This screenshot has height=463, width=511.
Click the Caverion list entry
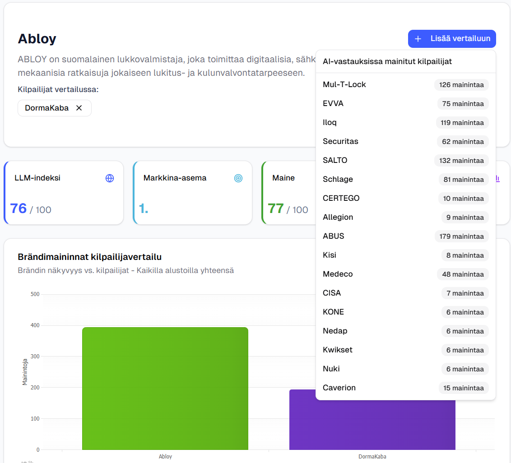339,388
